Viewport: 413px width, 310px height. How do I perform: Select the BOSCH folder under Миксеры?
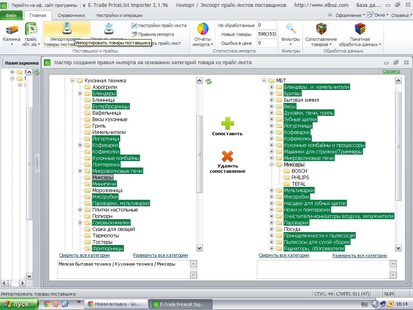pyautogui.click(x=299, y=171)
